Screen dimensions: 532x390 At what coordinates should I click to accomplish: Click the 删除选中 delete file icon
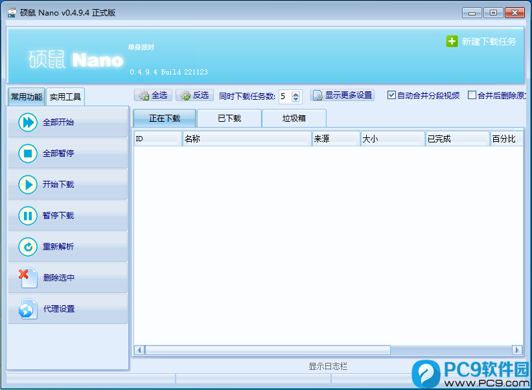(x=28, y=278)
